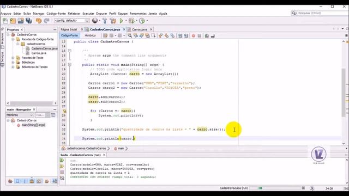Click the Debug Project icon
Image resolution: width=349 pixels, height=196 pixels.
point(131,21)
